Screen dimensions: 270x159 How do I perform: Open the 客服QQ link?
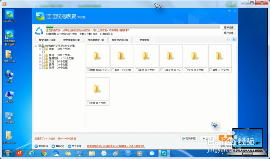58,146
